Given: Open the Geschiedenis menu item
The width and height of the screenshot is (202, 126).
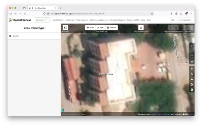Looking at the screenshot, I should tap(59, 20).
